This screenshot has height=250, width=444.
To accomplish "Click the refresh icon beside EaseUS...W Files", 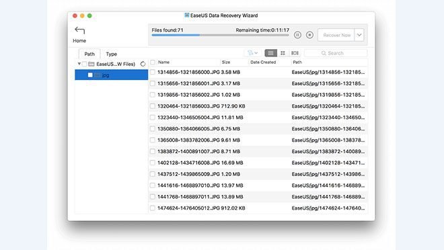I will pyautogui.click(x=143, y=64).
